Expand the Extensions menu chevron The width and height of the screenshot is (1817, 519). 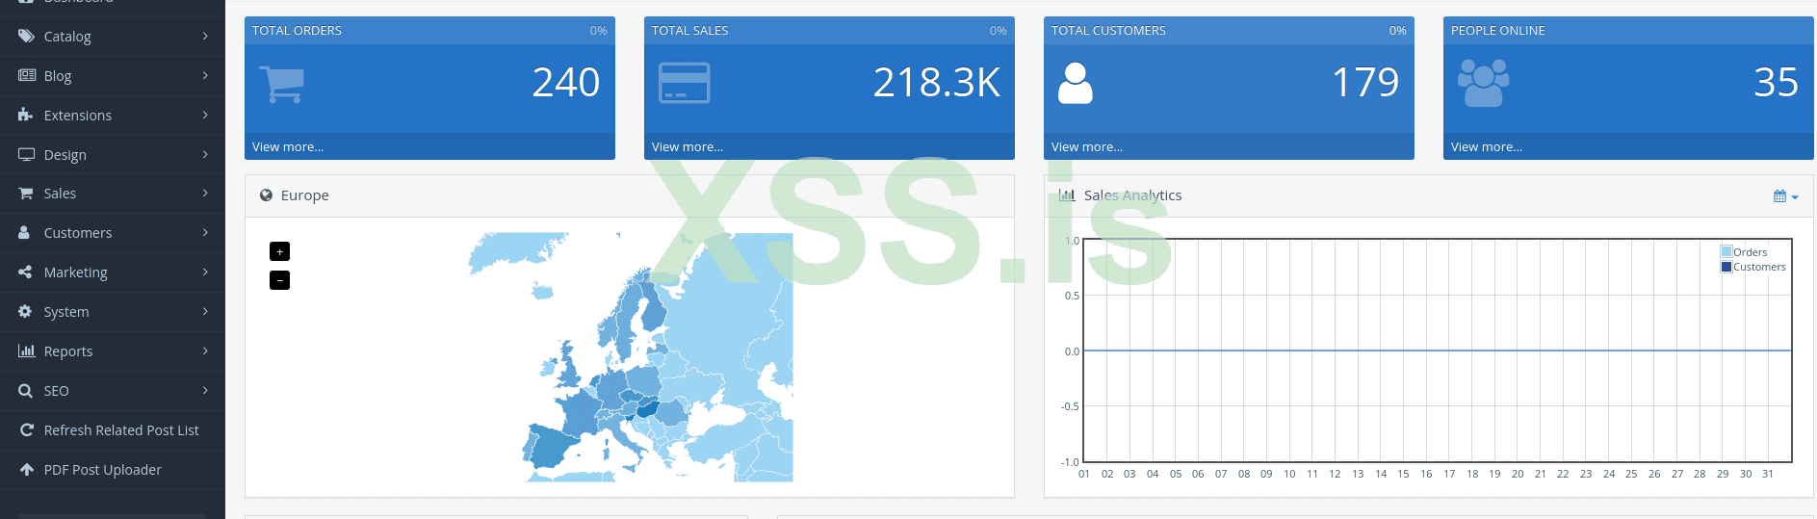(x=205, y=115)
